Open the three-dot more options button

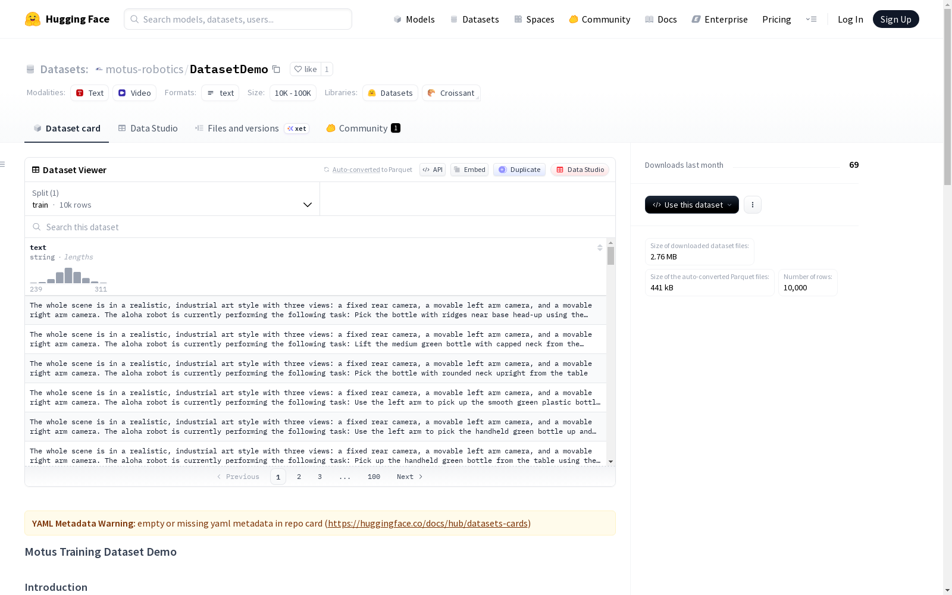pos(753,205)
